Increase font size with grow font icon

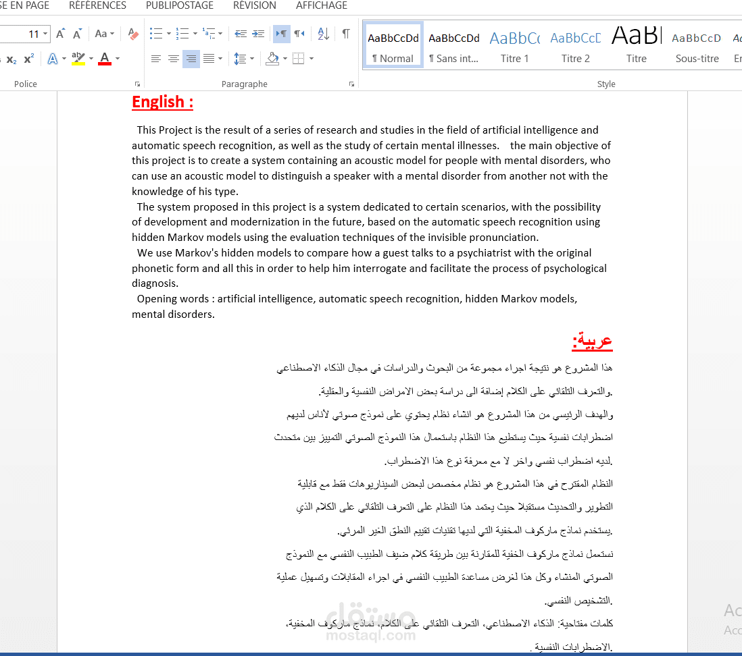[60, 34]
